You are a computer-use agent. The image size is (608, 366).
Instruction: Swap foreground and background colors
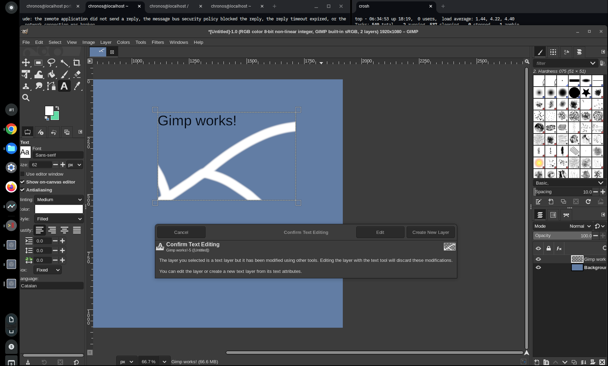(x=57, y=108)
